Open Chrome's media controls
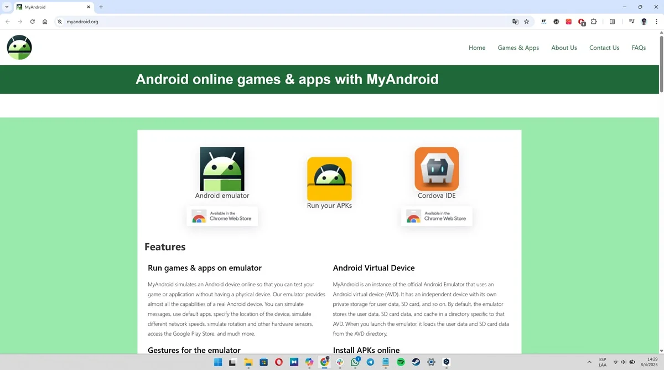 631,21
